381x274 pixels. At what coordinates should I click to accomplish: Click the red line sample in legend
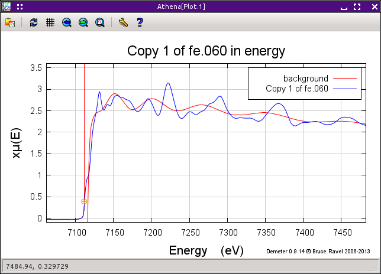tap(346, 79)
